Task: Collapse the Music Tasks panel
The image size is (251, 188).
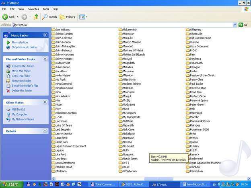Action: [x=45, y=35]
